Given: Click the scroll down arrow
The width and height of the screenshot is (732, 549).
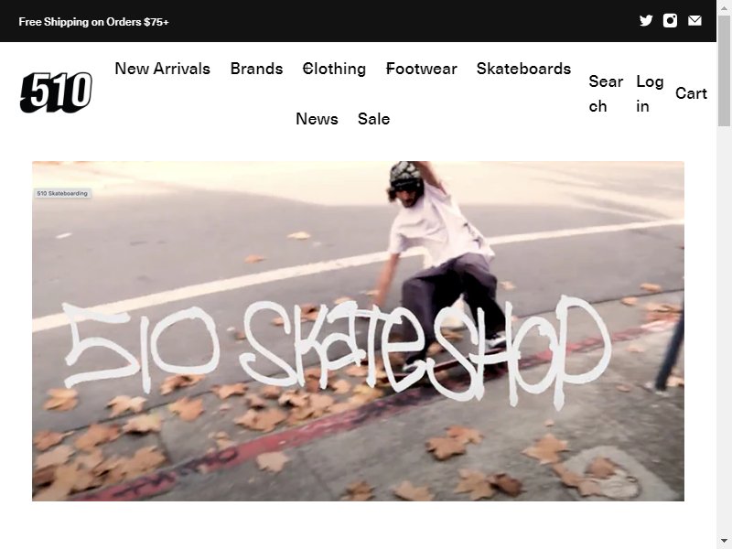Looking at the screenshot, I should [724, 542].
